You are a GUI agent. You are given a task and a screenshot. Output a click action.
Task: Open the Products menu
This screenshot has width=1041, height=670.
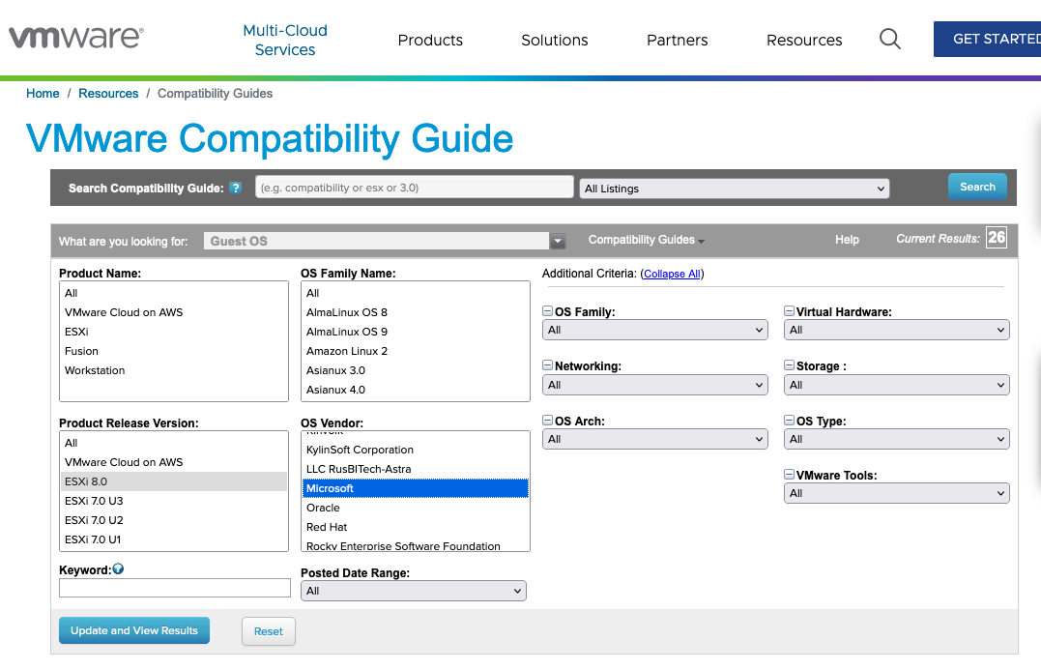430,40
